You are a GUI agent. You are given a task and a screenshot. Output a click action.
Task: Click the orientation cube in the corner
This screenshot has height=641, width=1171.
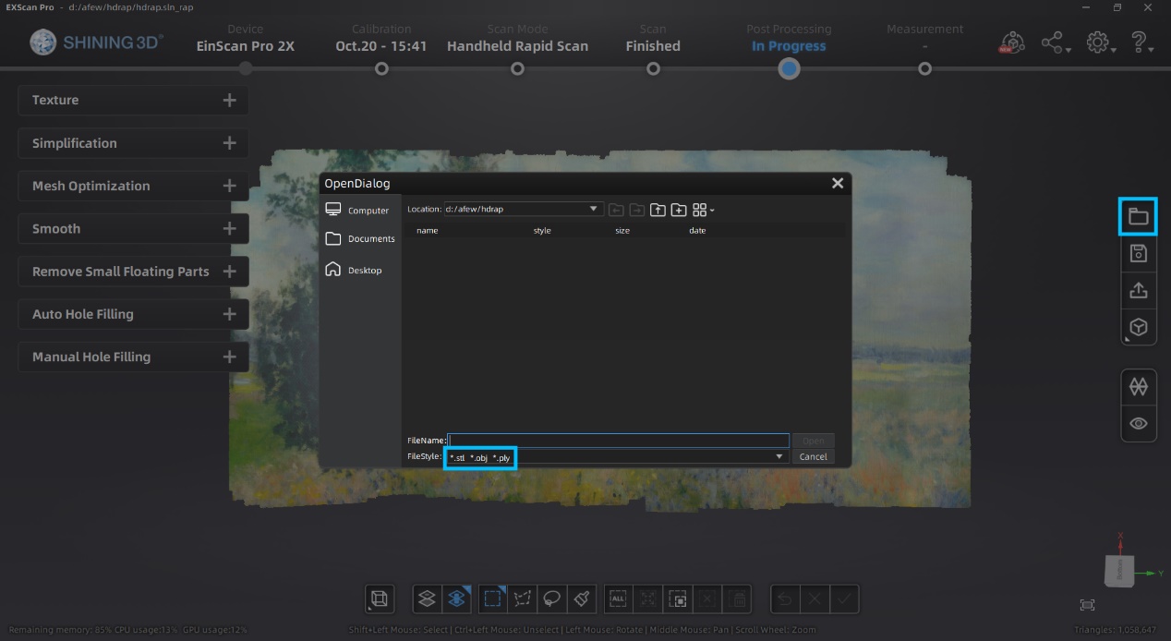(x=1118, y=570)
